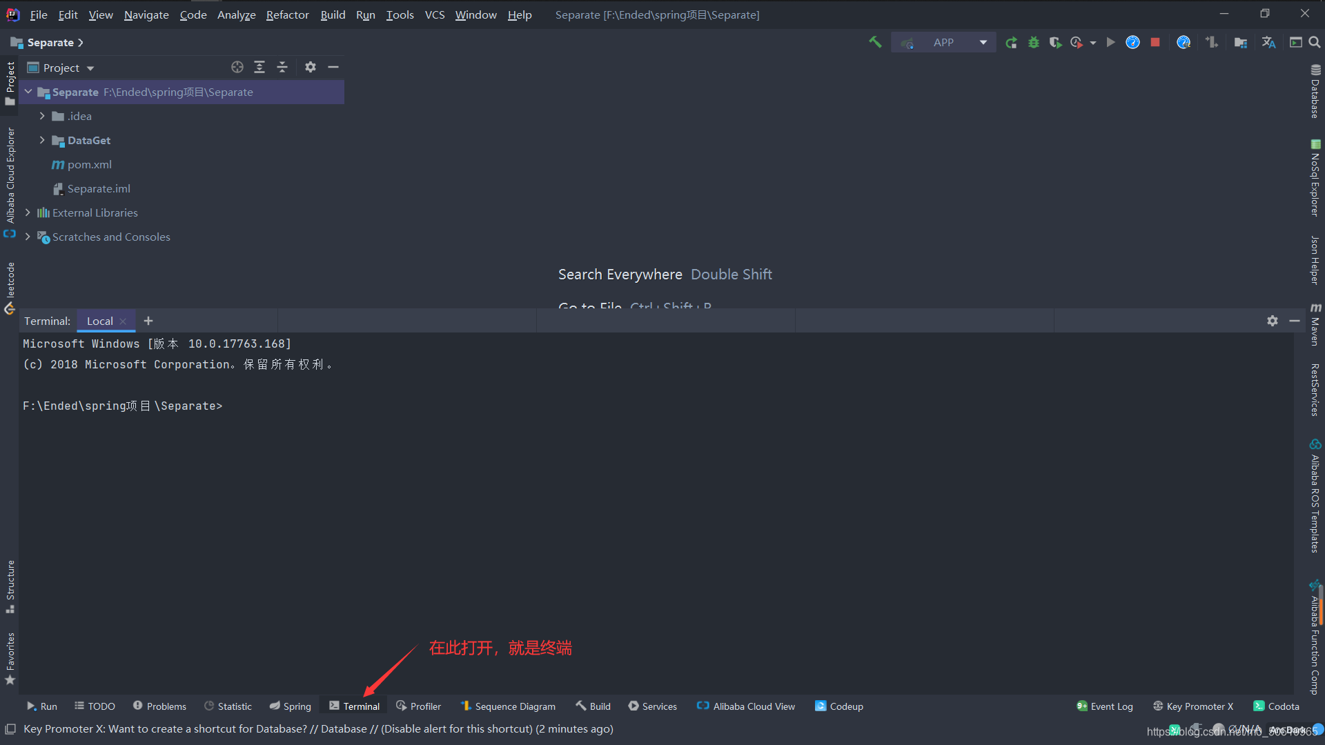The height and width of the screenshot is (745, 1325).
Task: Expand the DataGet module folder
Action: [42, 140]
